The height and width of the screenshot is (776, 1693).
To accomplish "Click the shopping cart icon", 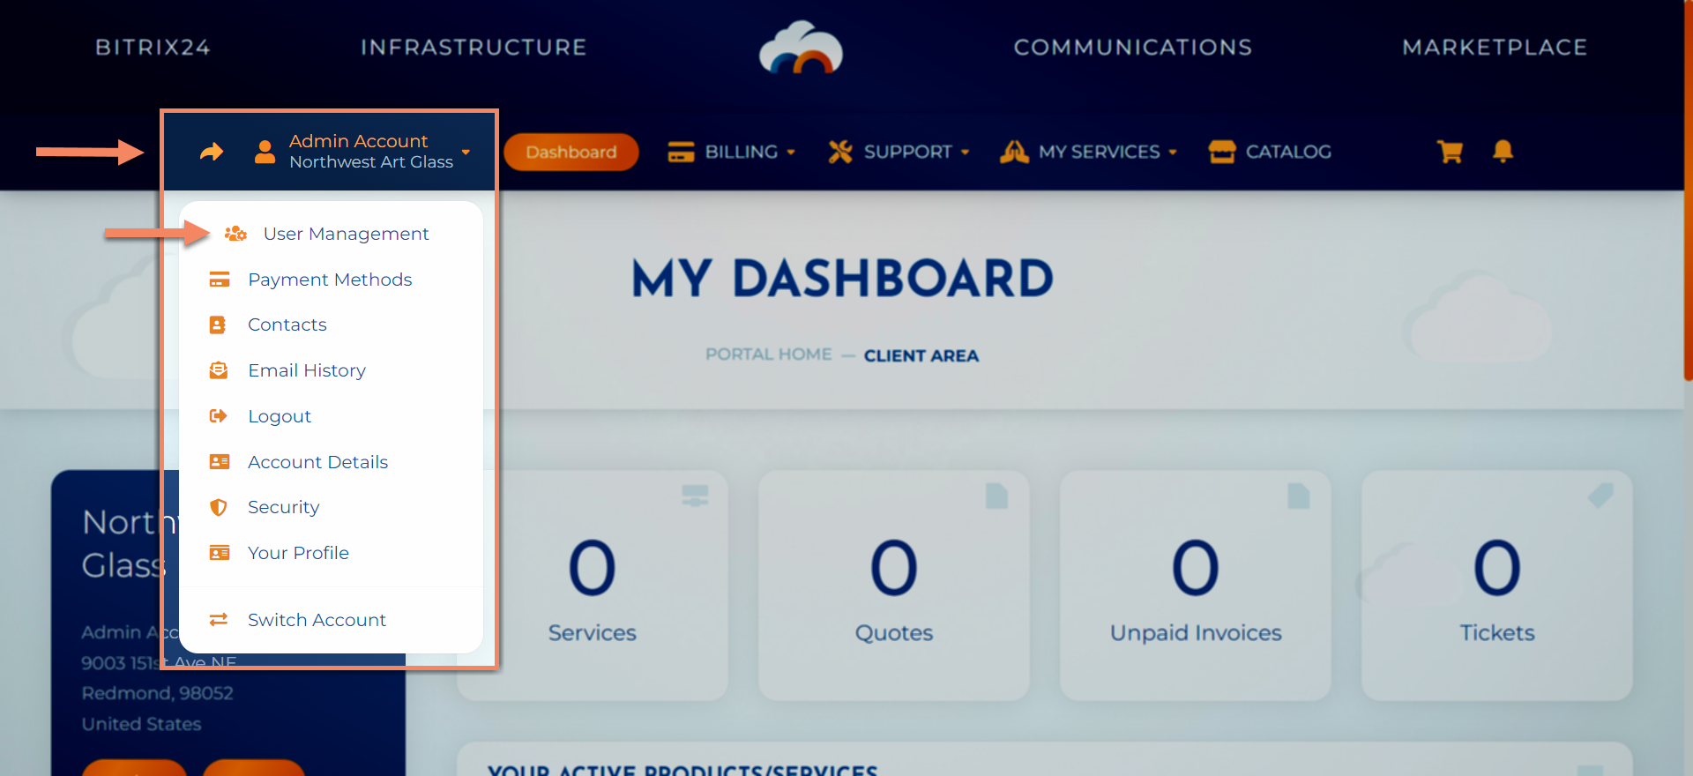I will (1450, 152).
